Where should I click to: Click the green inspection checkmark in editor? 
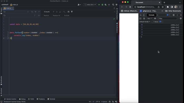pos(114,19)
